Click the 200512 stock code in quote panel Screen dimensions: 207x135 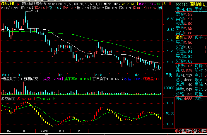[182, 5]
